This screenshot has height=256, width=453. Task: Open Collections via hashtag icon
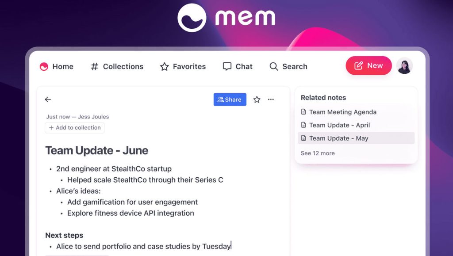[x=95, y=67]
